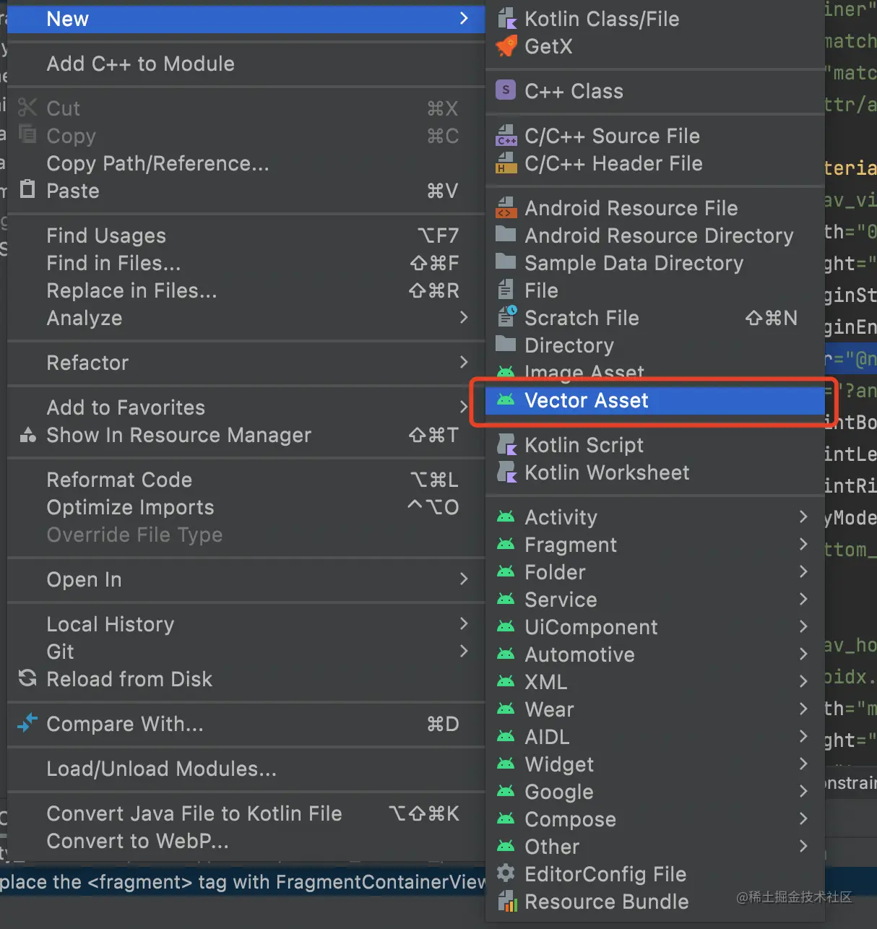
Task: Click the Kotlin Class/File icon
Action: (x=506, y=19)
